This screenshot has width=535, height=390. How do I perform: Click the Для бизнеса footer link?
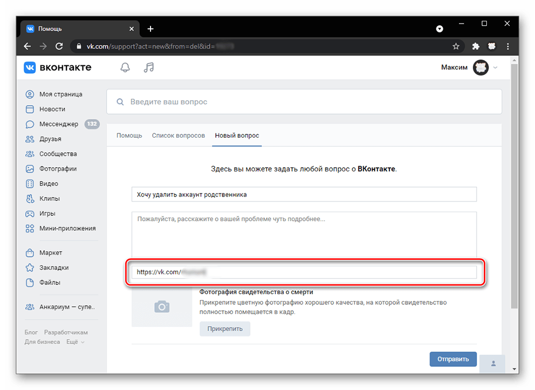coord(42,342)
